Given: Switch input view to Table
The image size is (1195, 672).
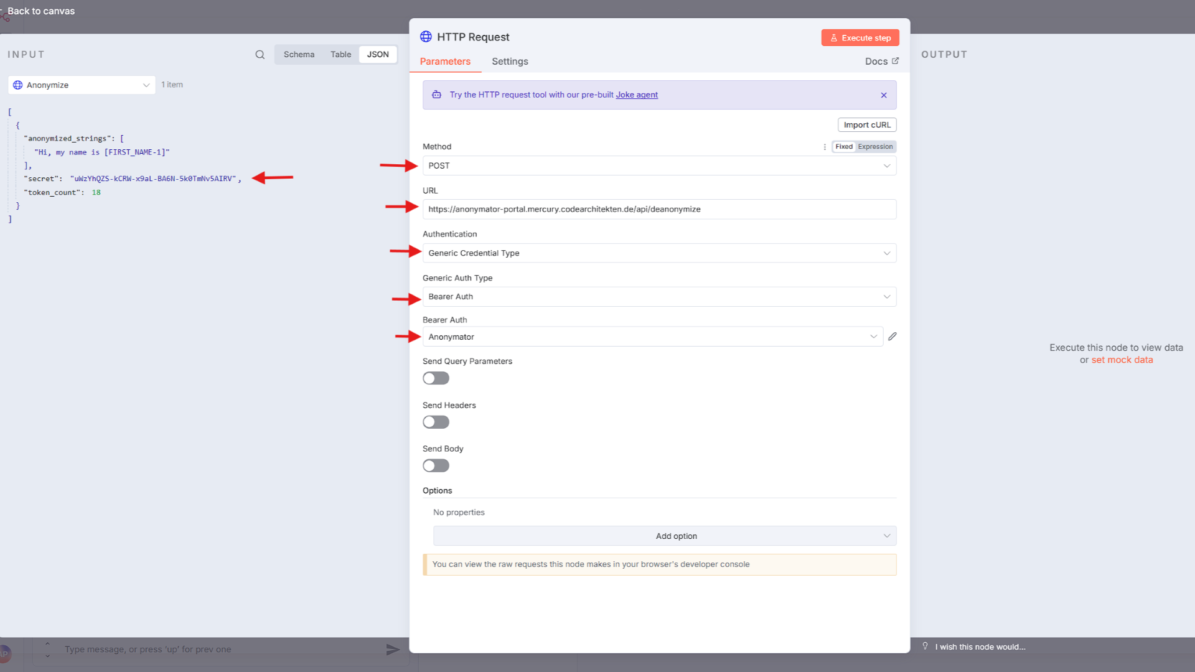Looking at the screenshot, I should [x=340, y=54].
